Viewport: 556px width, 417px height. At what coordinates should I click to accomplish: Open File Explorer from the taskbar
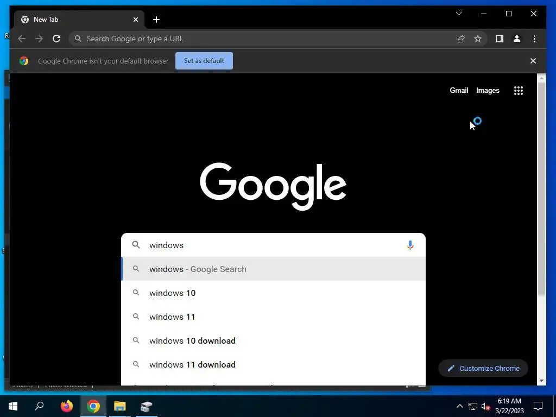[120, 406]
